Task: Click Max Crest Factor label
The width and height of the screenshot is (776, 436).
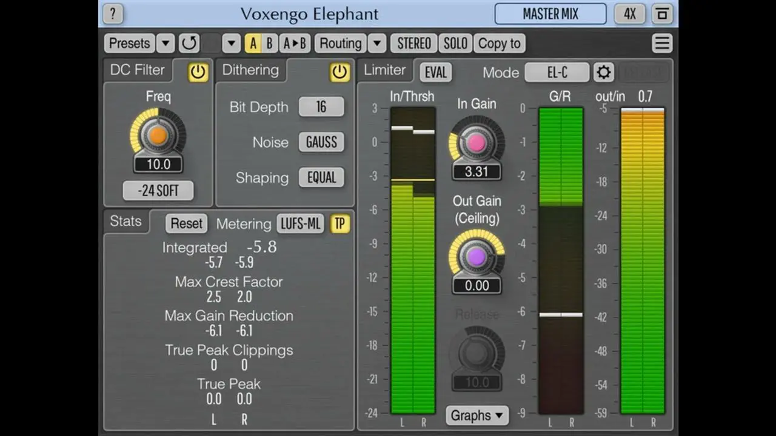Action: [229, 282]
